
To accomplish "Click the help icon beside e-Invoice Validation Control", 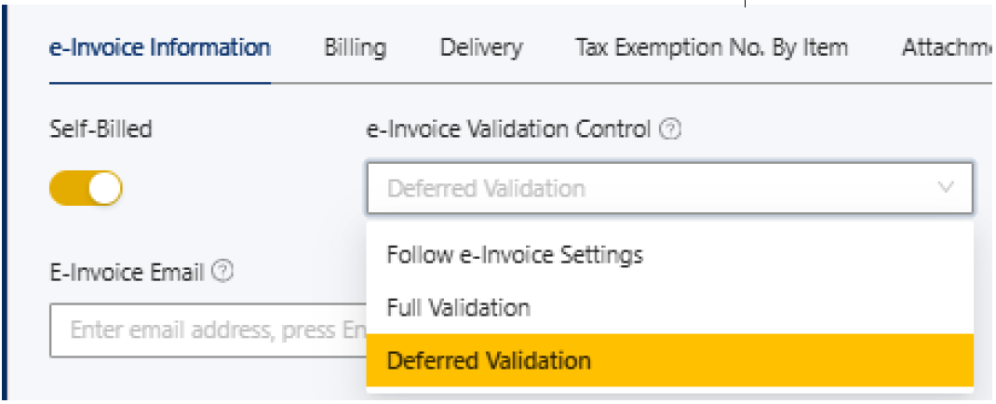I will click(x=670, y=130).
